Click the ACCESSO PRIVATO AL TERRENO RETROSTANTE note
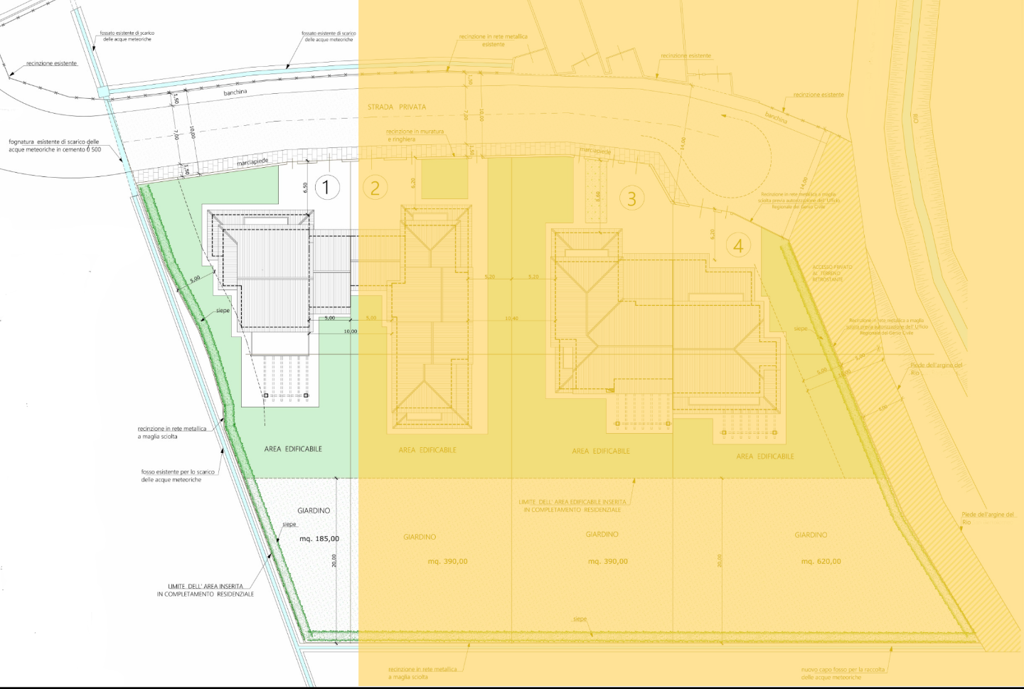The width and height of the screenshot is (1024, 689). (x=831, y=274)
